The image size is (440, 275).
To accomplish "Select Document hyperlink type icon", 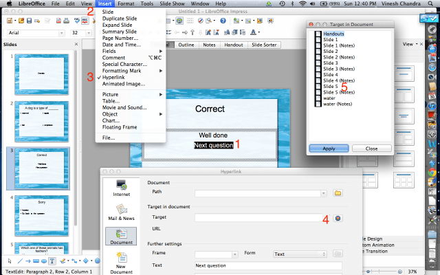I will (121, 237).
